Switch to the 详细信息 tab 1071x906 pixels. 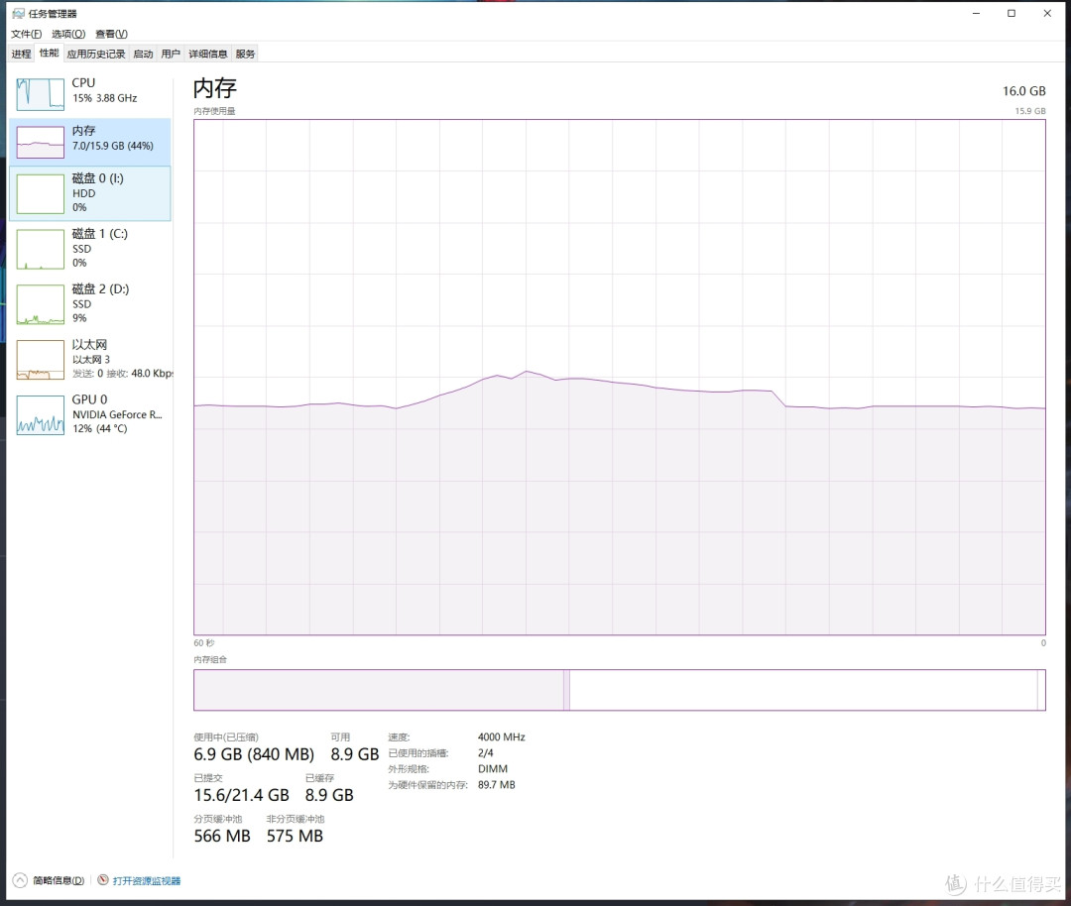208,54
